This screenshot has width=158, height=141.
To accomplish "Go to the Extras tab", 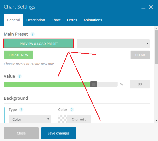I will pos(72,20).
